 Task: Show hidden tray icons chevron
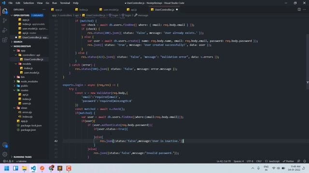click(253, 168)
